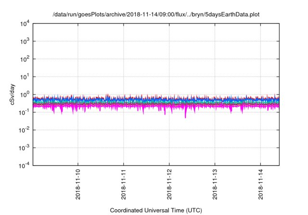
Task: Click the 2018-11-13 date label
Action: pos(215,184)
